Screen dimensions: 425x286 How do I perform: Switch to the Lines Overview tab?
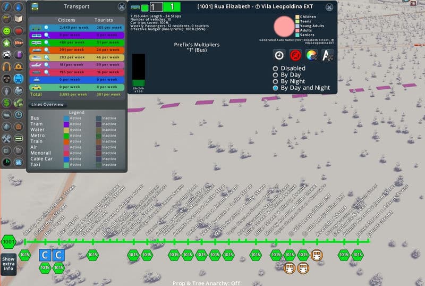[x=48, y=104]
